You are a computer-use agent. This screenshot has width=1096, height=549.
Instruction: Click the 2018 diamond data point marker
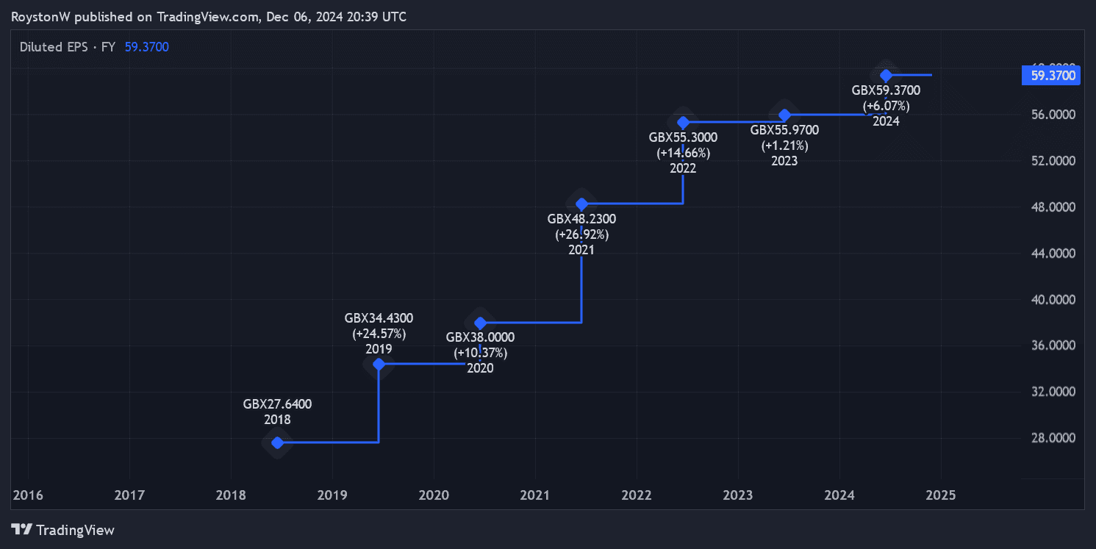(x=277, y=442)
